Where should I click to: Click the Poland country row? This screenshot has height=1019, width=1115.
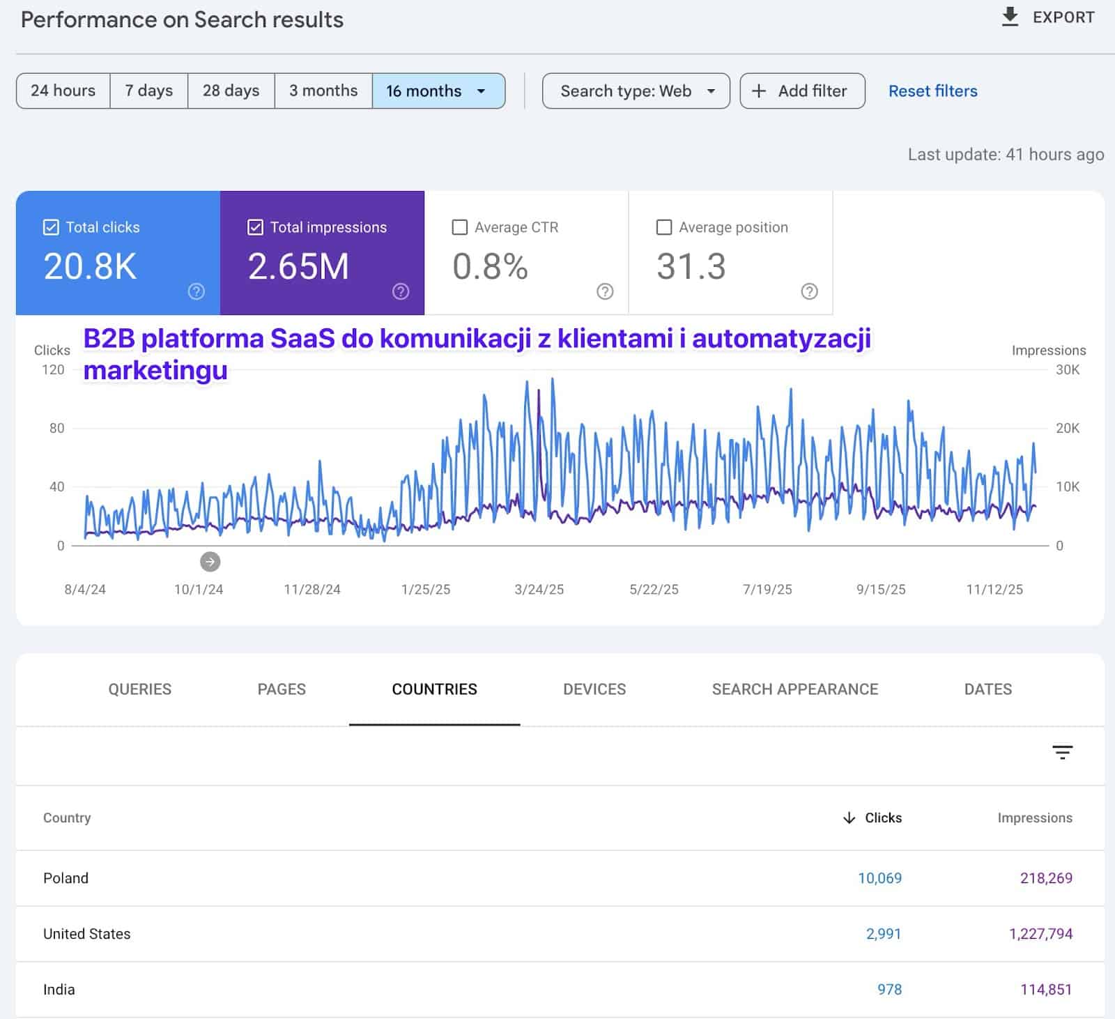[x=66, y=878]
